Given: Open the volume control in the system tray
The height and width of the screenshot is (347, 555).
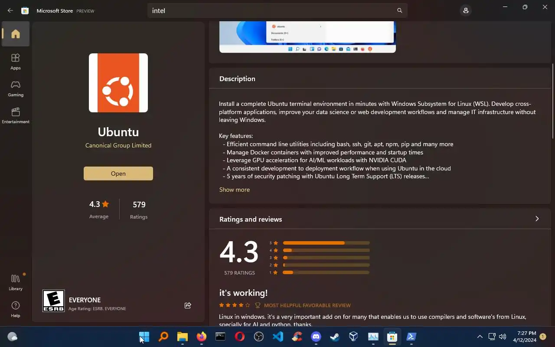Looking at the screenshot, I should 503,337.
